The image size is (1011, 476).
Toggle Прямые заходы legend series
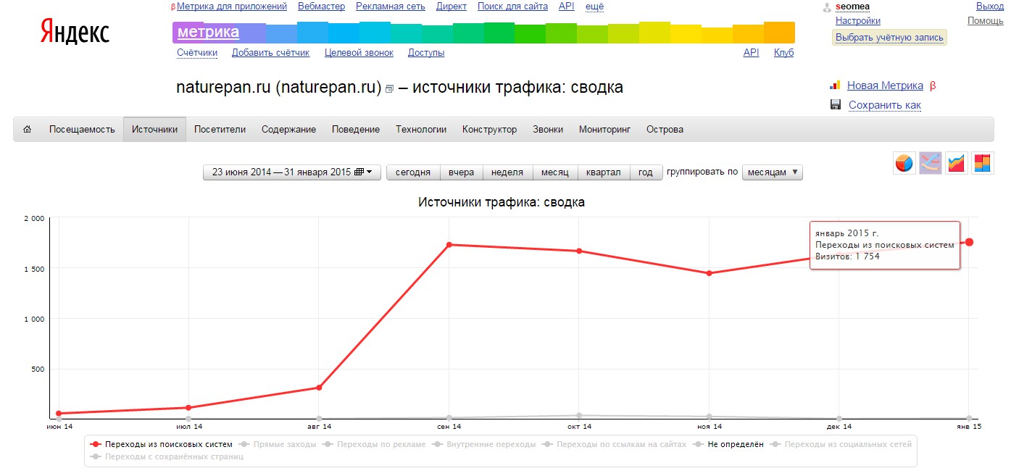tap(278, 444)
